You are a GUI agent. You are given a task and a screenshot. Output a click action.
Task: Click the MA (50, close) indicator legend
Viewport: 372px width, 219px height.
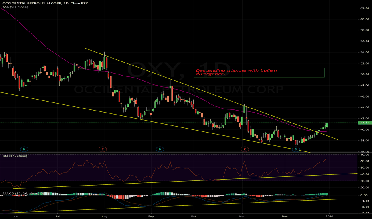[x=15, y=7]
